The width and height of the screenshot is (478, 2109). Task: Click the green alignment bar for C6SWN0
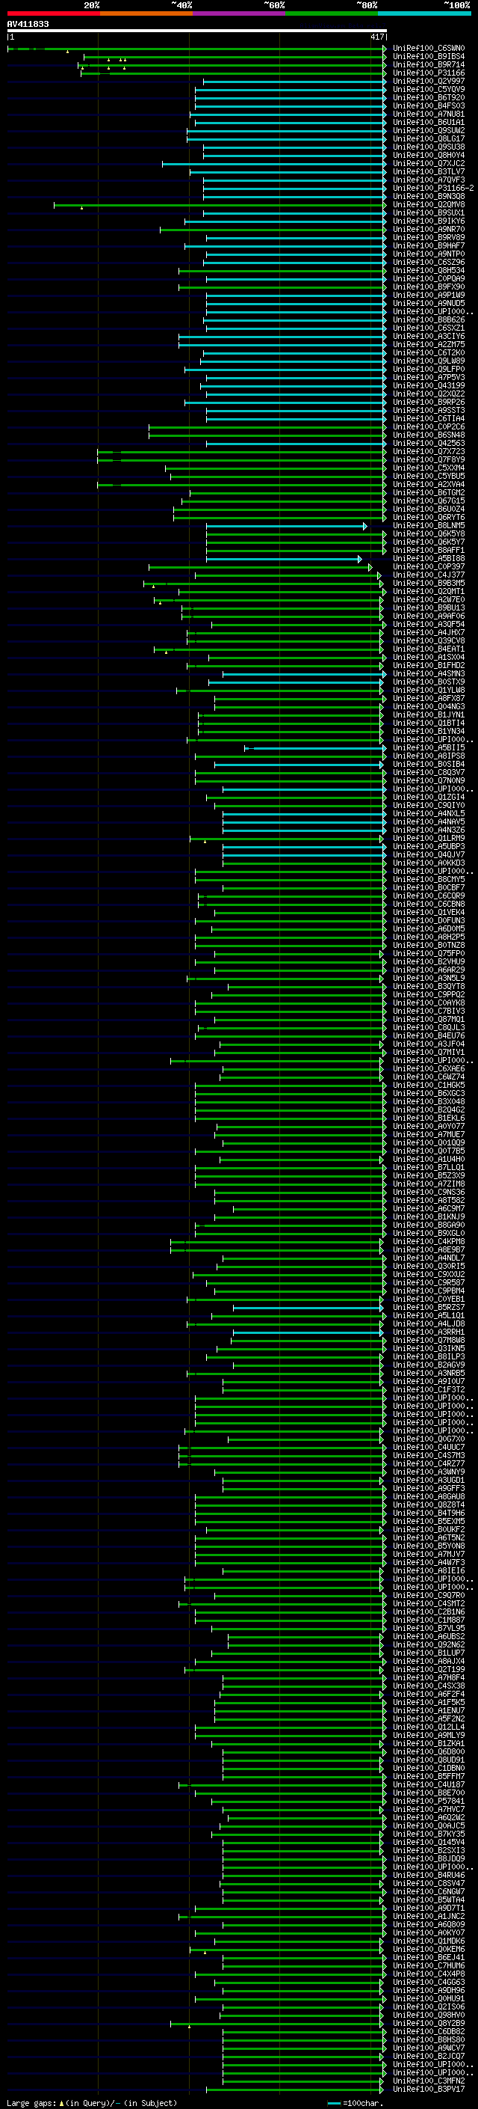(x=197, y=49)
